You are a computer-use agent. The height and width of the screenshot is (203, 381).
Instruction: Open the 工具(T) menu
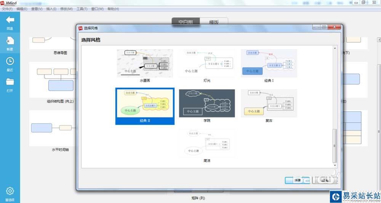[82, 9]
